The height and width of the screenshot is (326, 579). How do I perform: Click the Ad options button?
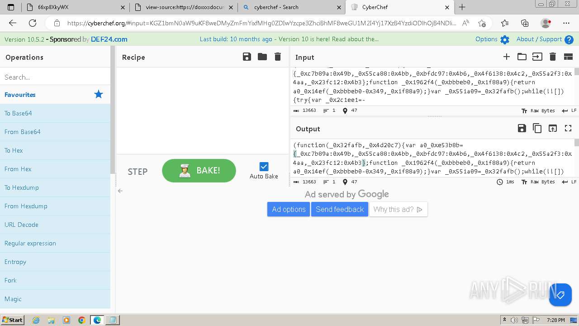click(289, 209)
